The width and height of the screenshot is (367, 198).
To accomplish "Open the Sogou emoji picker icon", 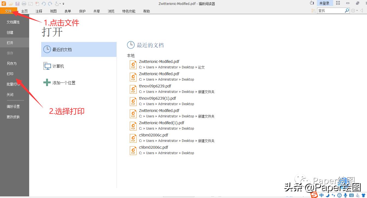I will coord(339,196).
